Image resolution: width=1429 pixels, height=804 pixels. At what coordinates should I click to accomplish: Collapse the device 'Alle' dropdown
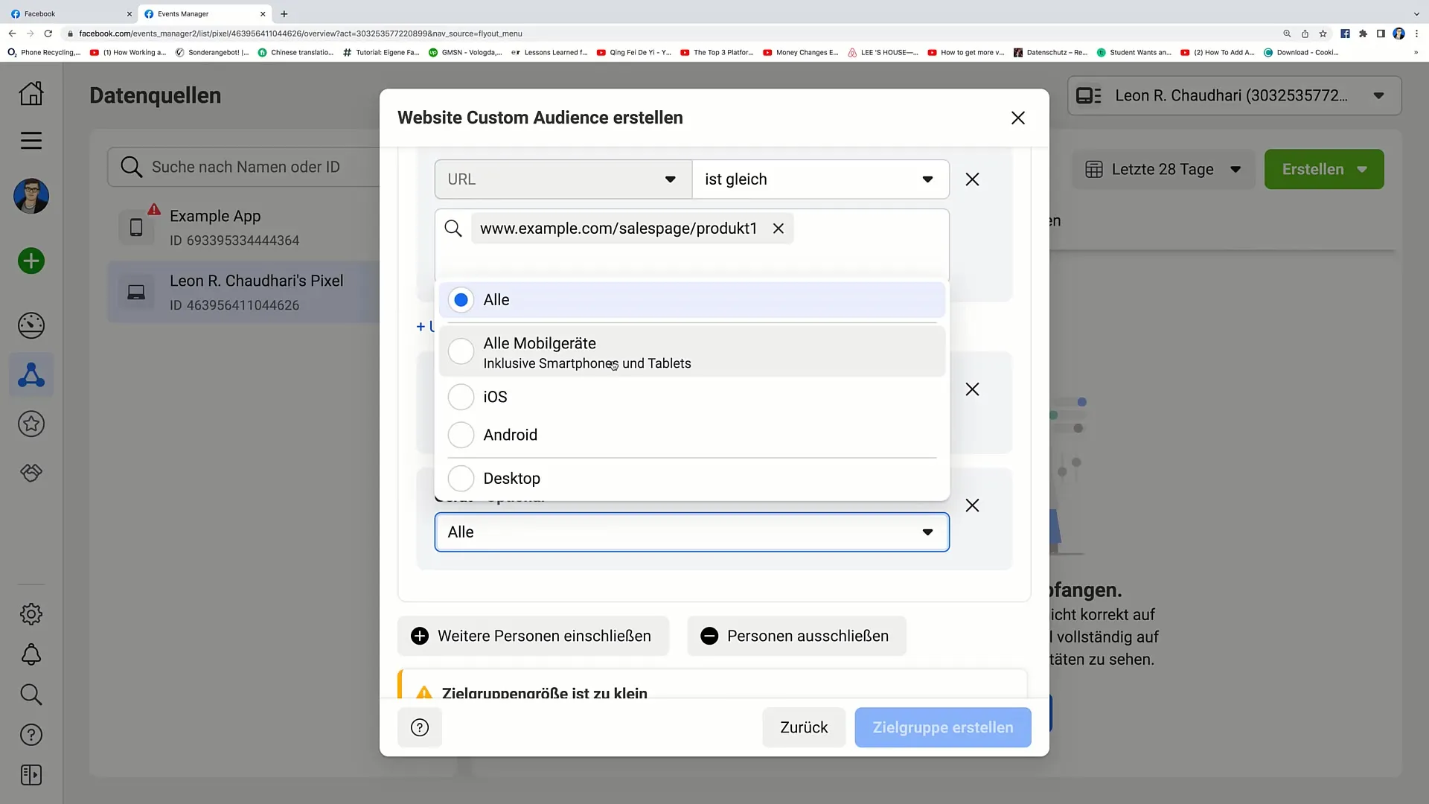click(692, 532)
